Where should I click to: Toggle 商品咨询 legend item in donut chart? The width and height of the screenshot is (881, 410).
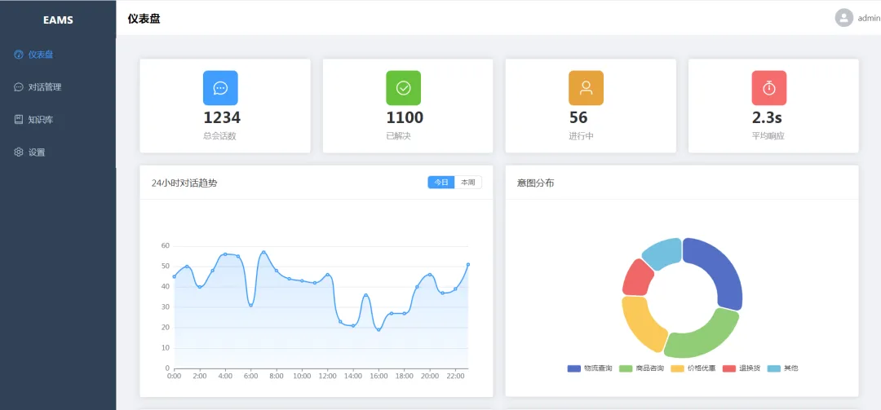click(642, 368)
